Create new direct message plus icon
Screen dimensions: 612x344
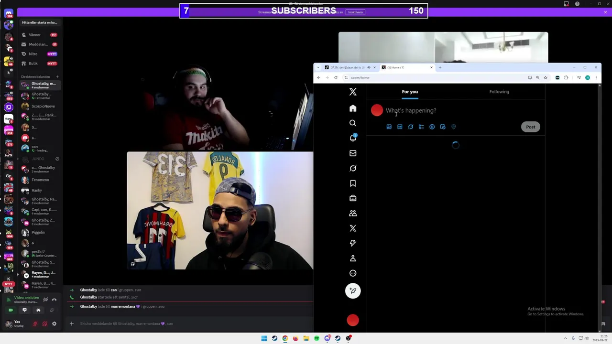pyautogui.click(x=57, y=77)
